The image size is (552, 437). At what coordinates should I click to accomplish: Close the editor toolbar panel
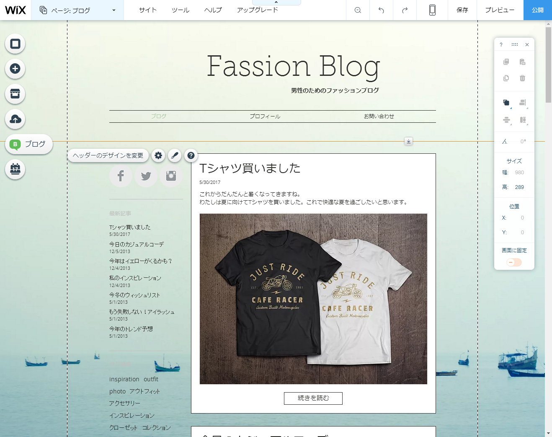pyautogui.click(x=527, y=44)
